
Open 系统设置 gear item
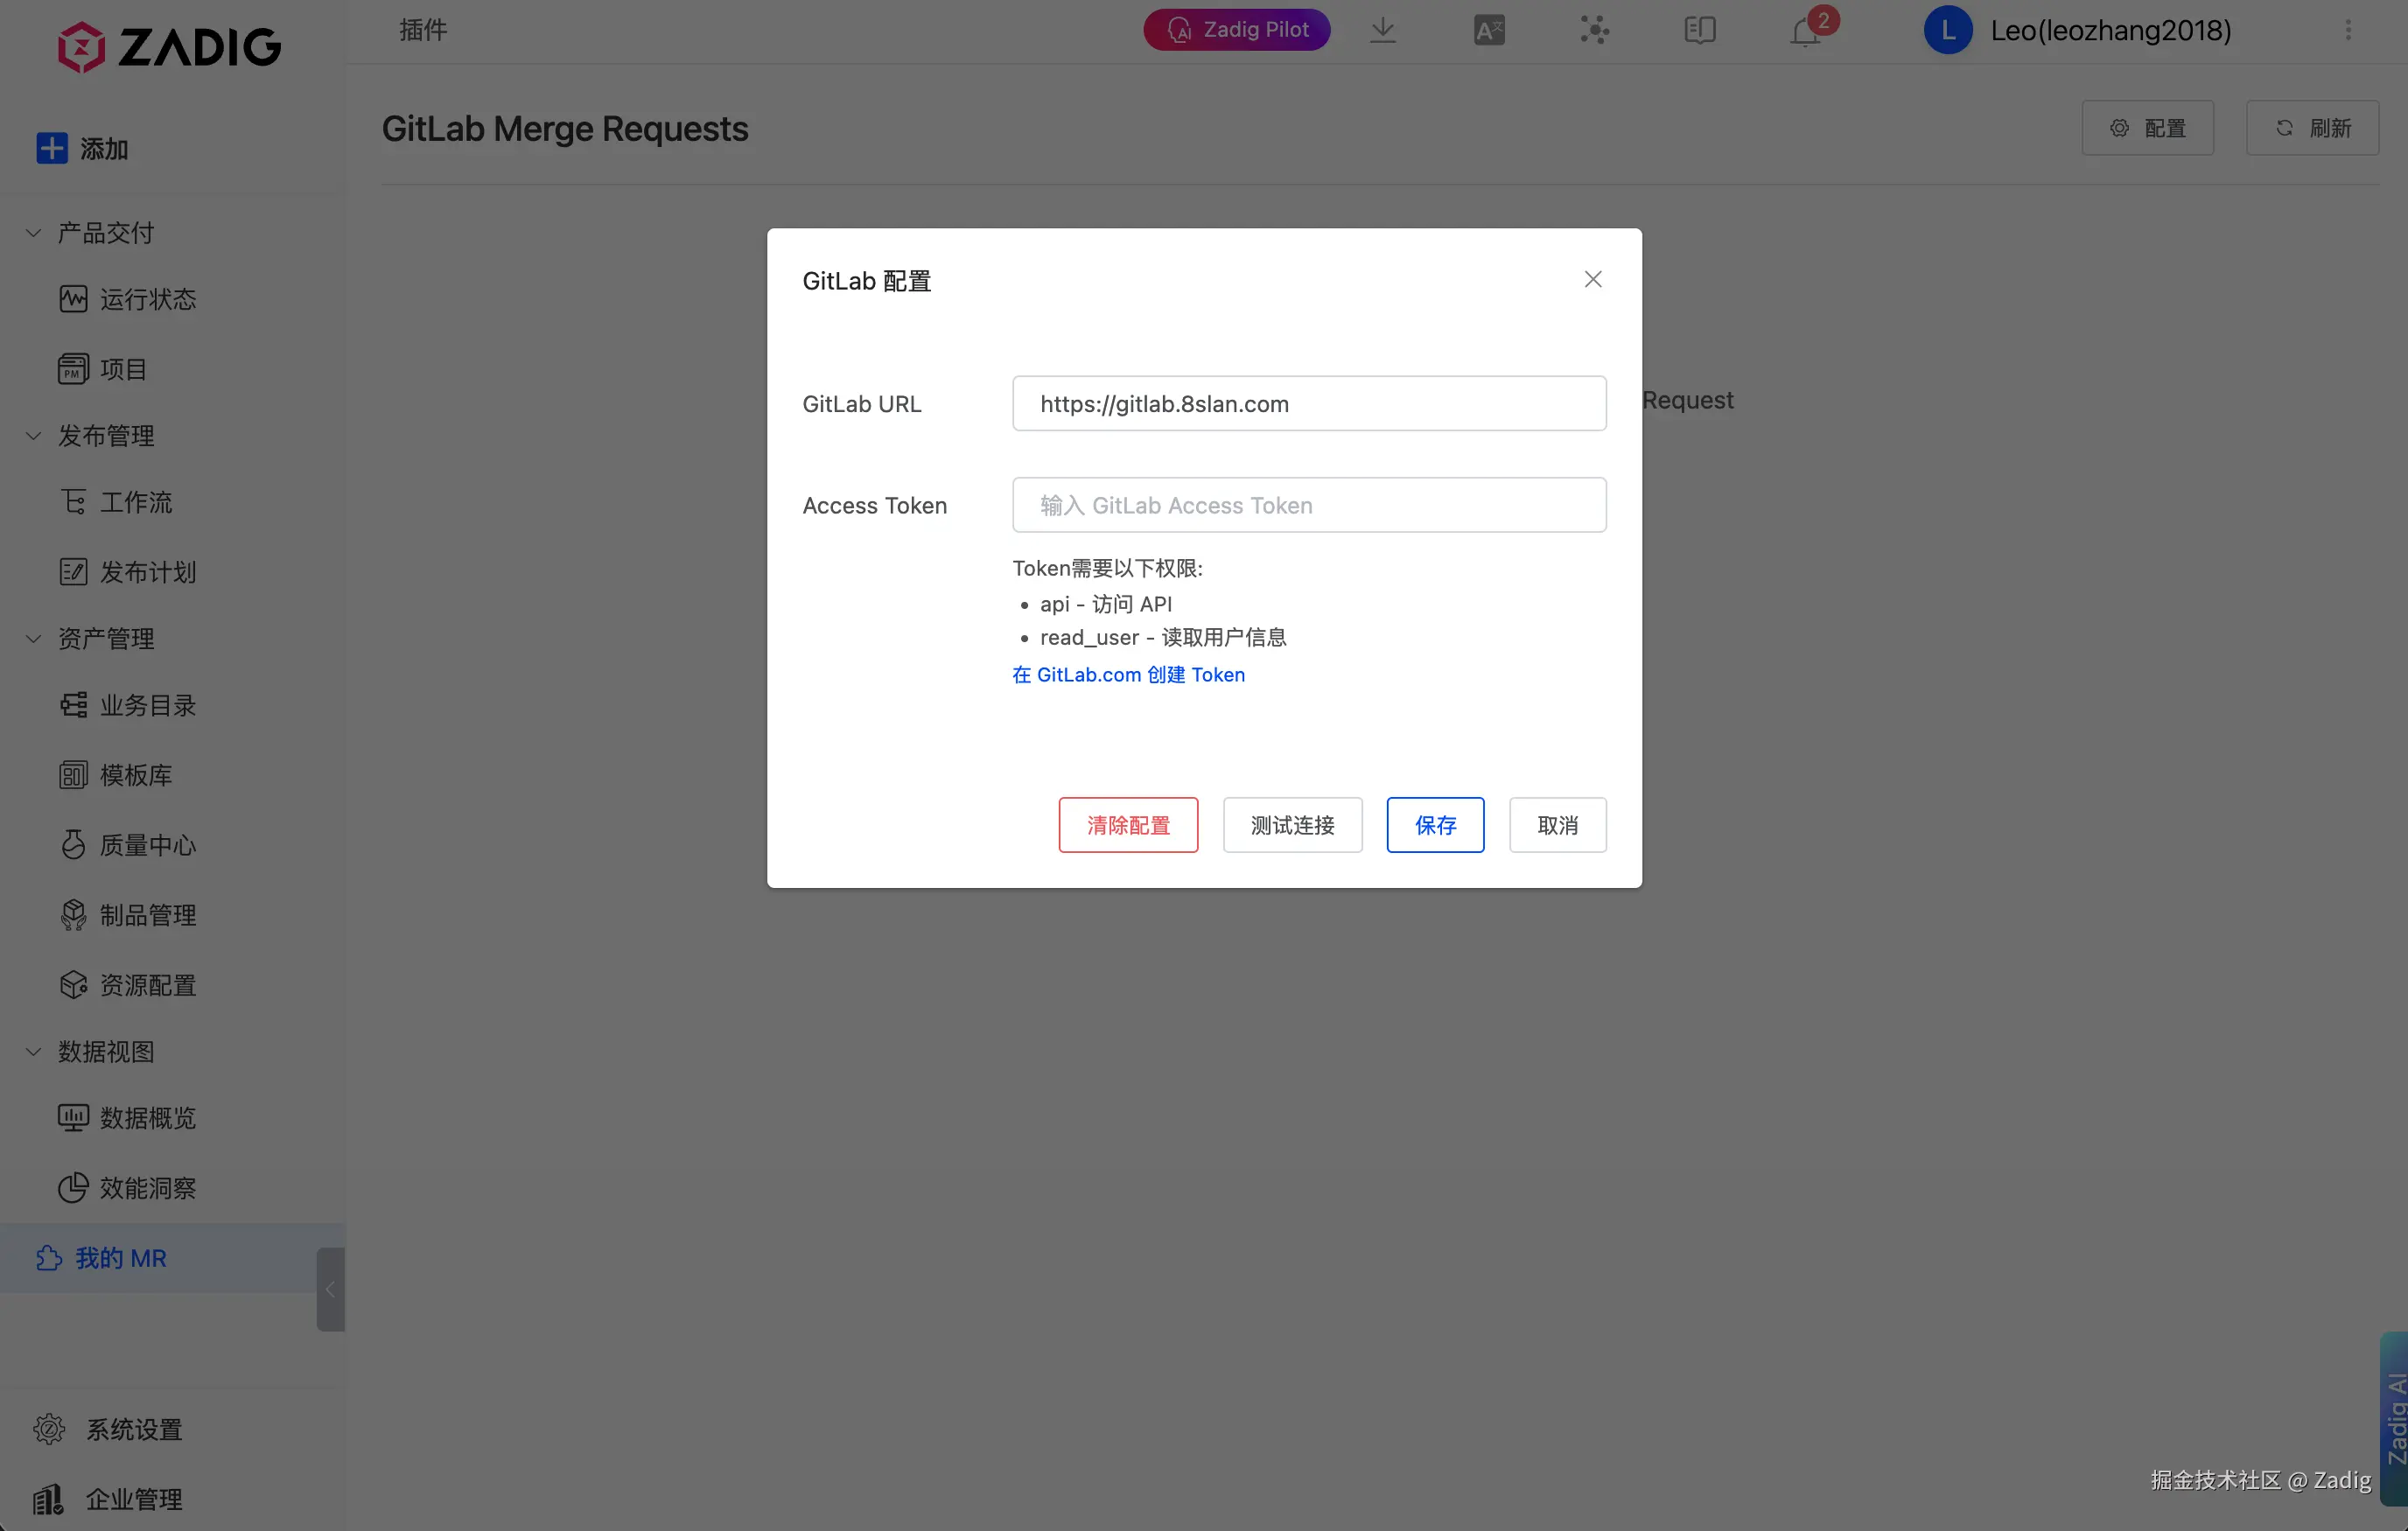pyautogui.click(x=132, y=1429)
